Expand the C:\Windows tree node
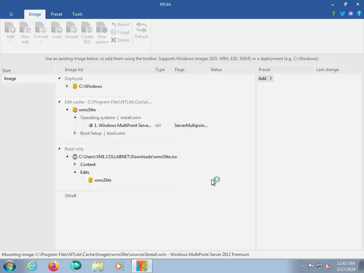 pos(67,86)
